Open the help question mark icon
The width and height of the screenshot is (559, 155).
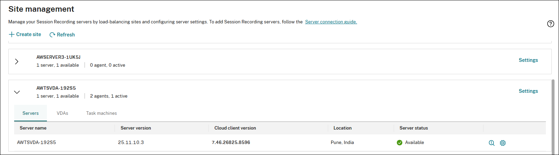coord(550,24)
